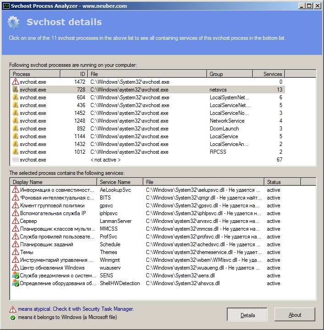Sort process list by ID column
Viewport: 324px width, 330px height.
pos(74,74)
